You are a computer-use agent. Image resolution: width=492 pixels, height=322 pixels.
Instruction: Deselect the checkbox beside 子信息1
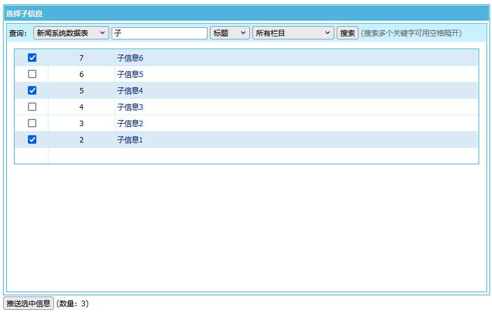[32, 139]
